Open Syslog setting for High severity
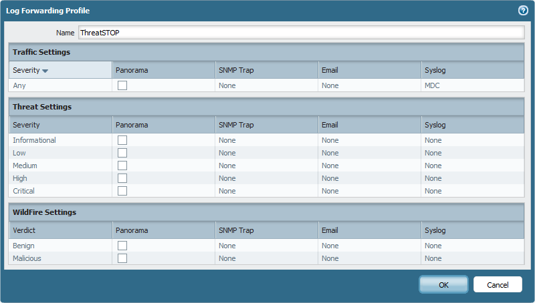The height and width of the screenshot is (303, 535). [473, 178]
